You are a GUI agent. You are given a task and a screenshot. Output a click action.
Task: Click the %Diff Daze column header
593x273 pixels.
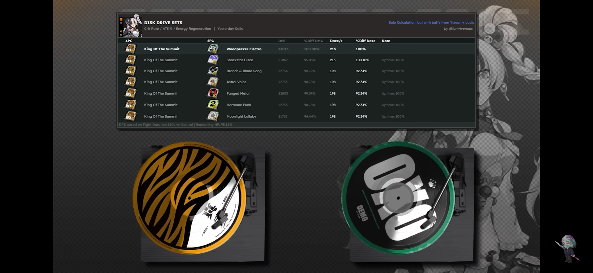(365, 41)
